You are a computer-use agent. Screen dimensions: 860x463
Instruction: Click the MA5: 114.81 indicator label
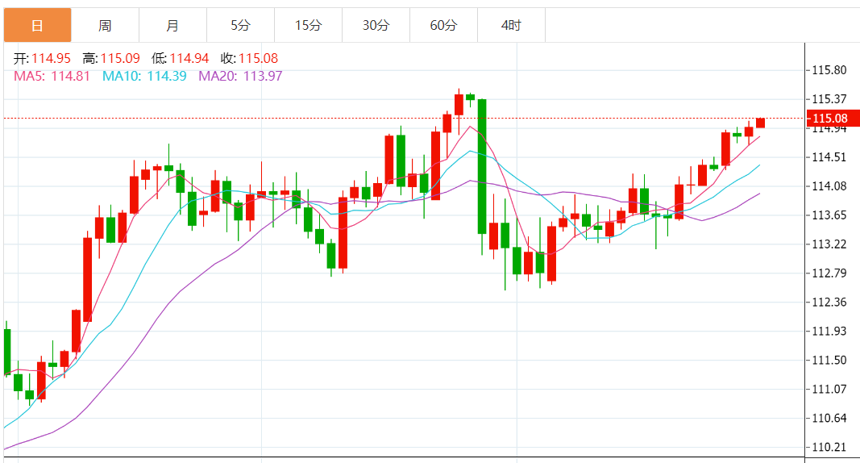click(x=52, y=76)
